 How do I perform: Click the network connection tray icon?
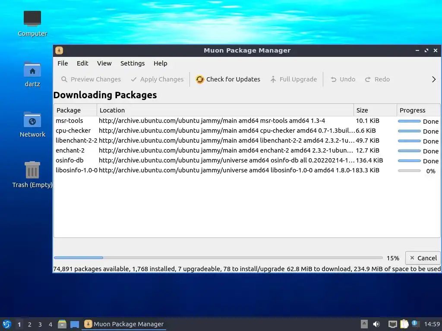392,324
